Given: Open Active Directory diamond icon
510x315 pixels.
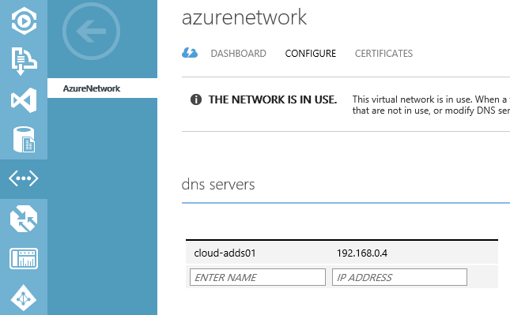Looking at the screenshot, I should pyautogui.click(x=24, y=298).
